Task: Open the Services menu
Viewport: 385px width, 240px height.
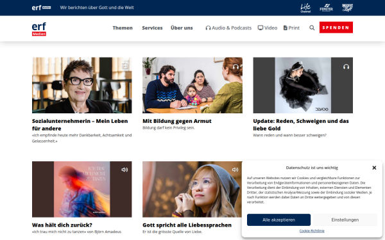Action: pyautogui.click(x=152, y=28)
